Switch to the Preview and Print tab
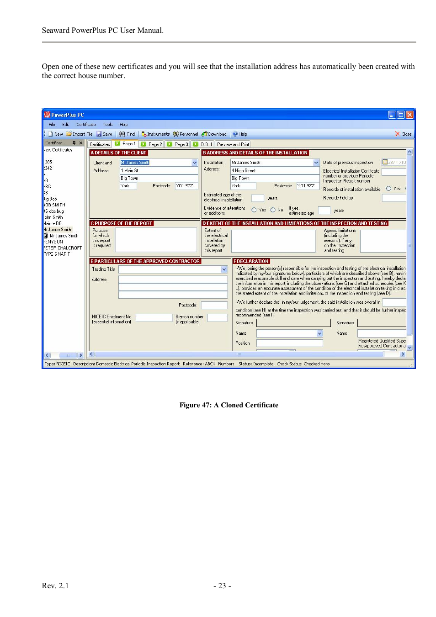Screen dimensions: 436x617 pos(233,144)
